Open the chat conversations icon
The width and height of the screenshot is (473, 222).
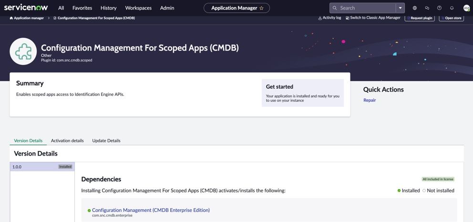427,8
